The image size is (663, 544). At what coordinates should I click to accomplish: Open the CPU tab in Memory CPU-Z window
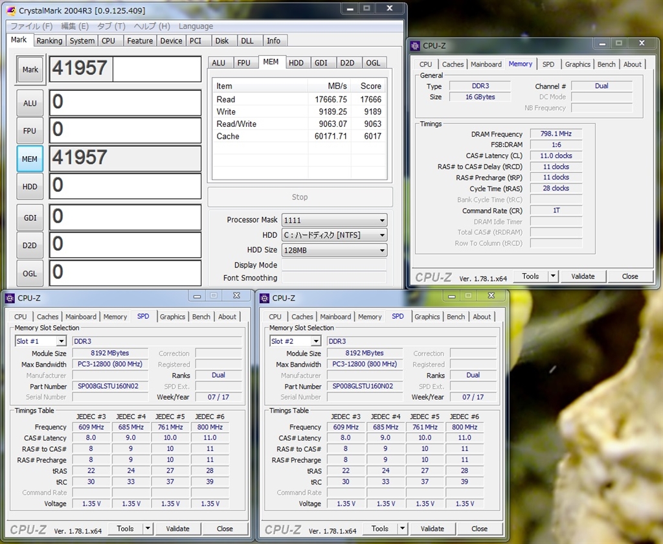pos(426,64)
